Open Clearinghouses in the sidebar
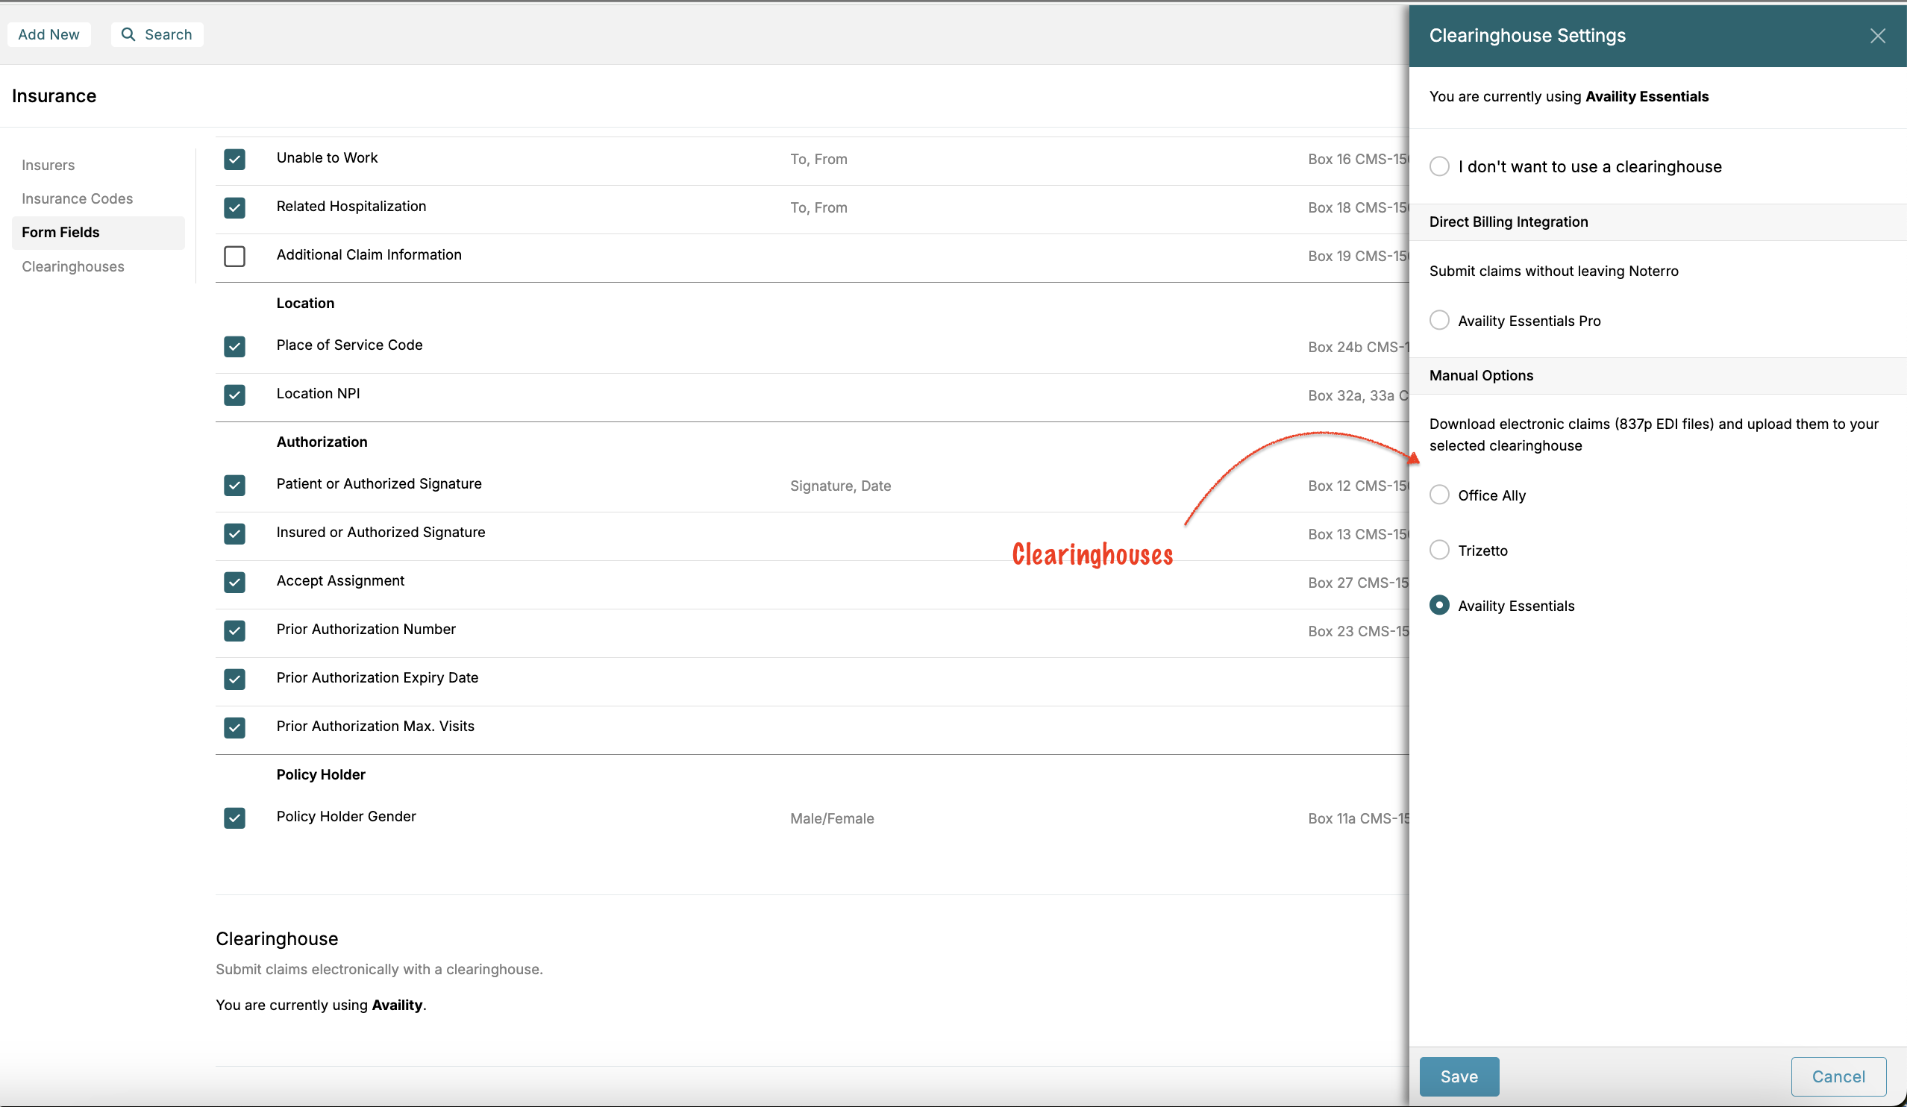The width and height of the screenshot is (1907, 1107). (72, 266)
